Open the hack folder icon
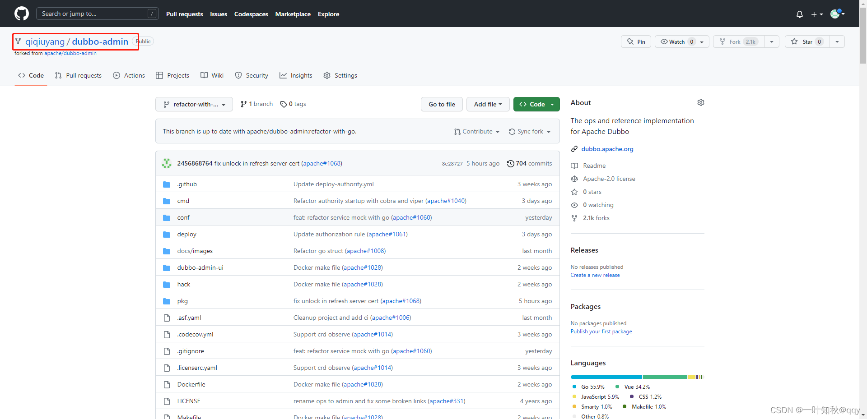Screen dimensions: 867x419 pos(167,285)
